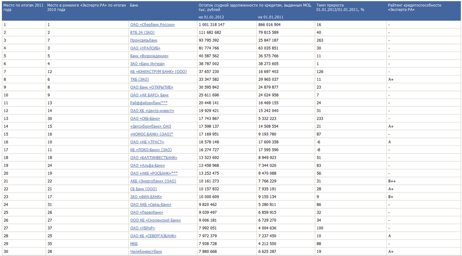Open the Челябинвестбанк link
Viewport: 462px width, 256px height.
[146, 251]
